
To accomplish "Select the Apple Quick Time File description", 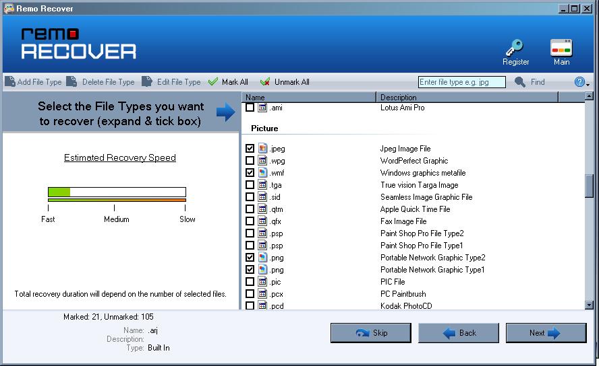I will 416,209.
